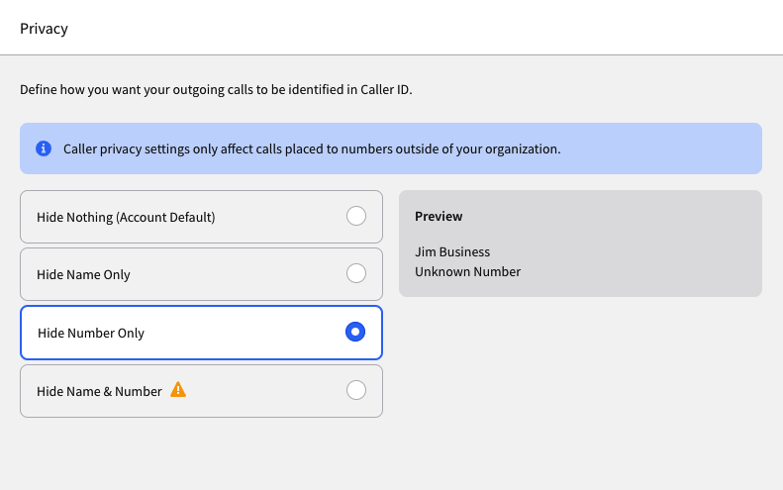The width and height of the screenshot is (783, 490).
Task: Click the Privacy page heading
Action: tap(44, 28)
